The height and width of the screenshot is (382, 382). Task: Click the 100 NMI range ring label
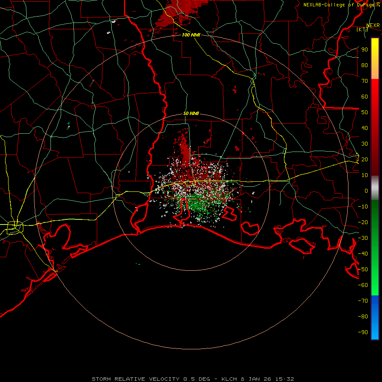(191, 35)
